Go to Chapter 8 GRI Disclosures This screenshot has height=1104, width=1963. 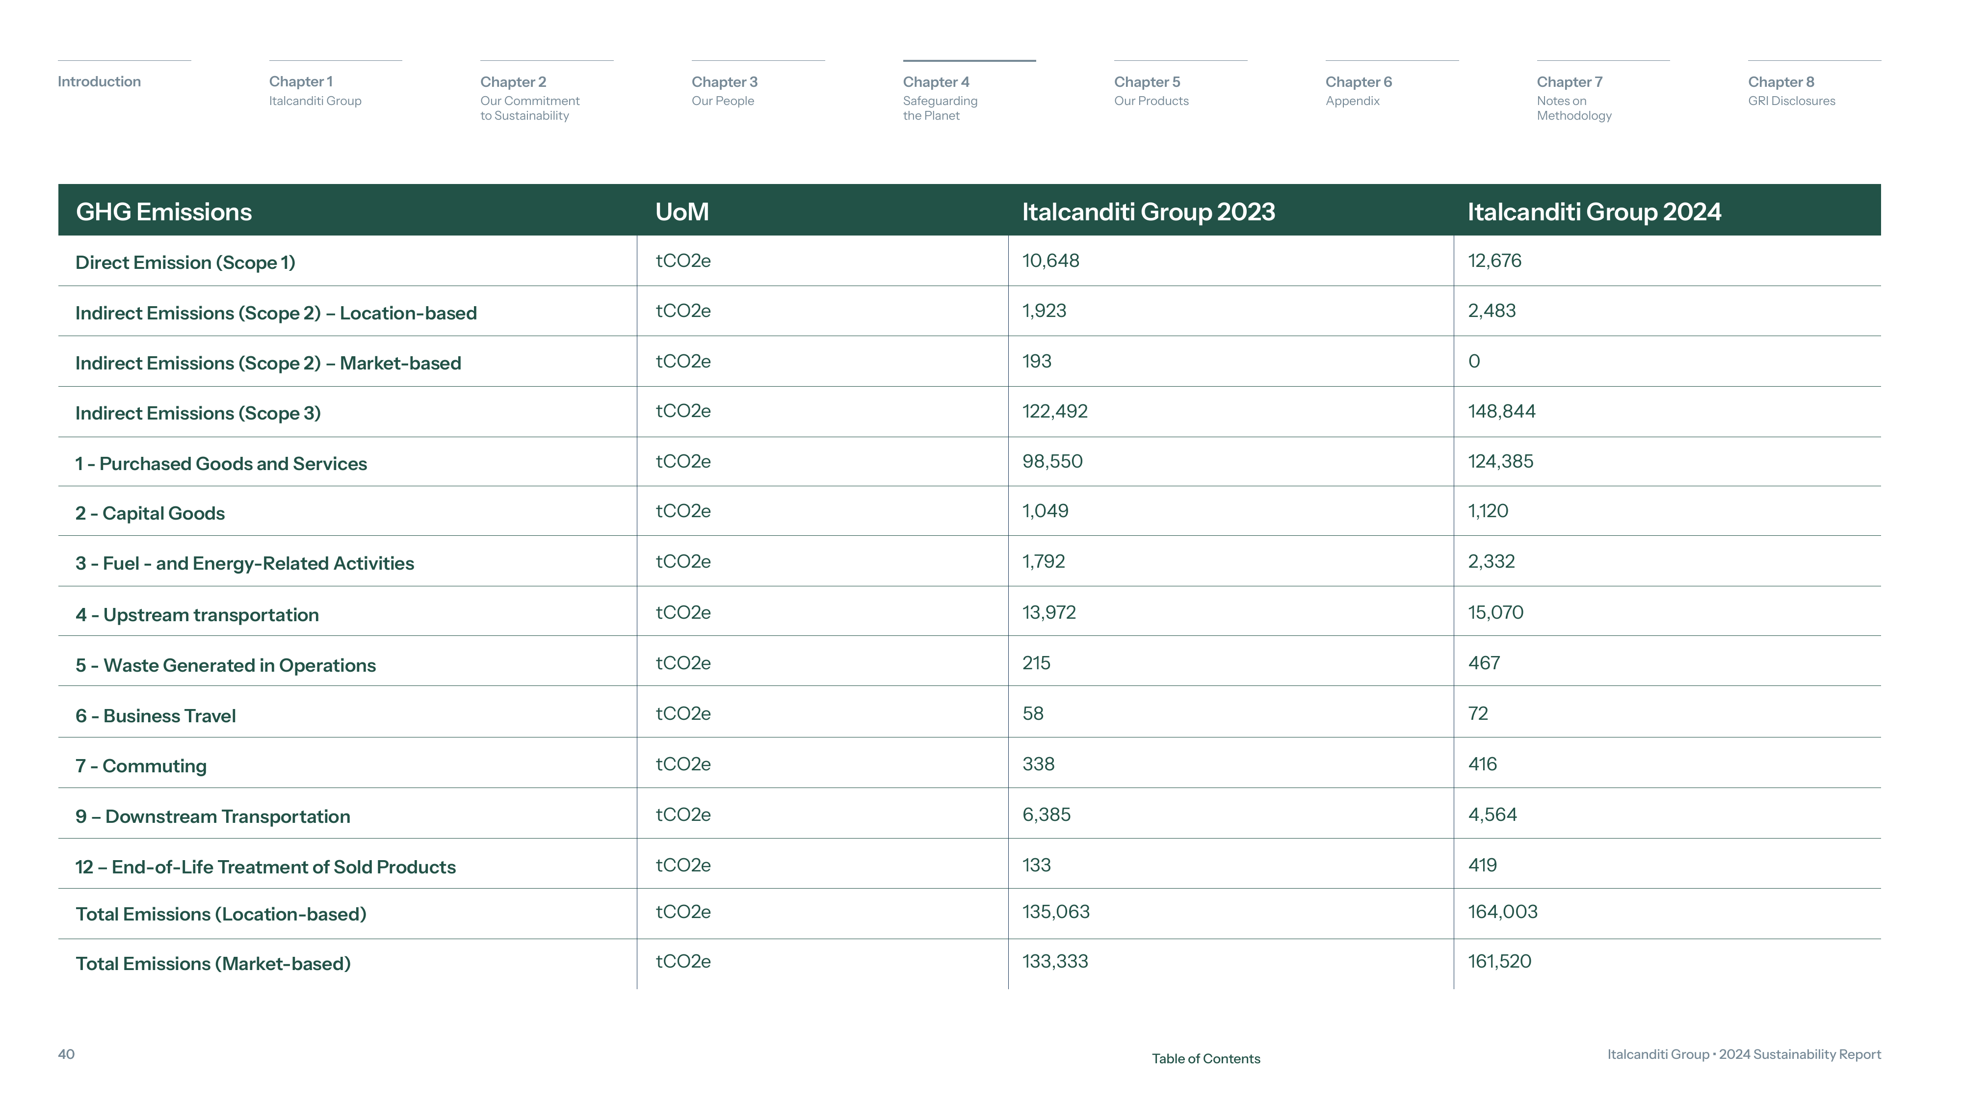[x=1792, y=91]
